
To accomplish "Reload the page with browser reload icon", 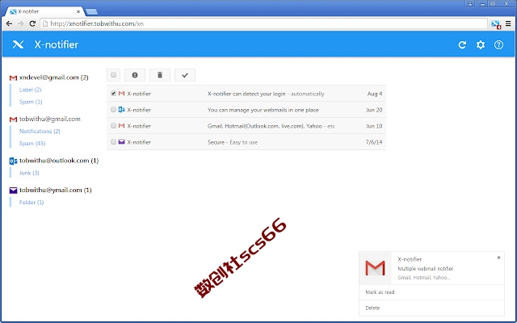I will pos(32,23).
